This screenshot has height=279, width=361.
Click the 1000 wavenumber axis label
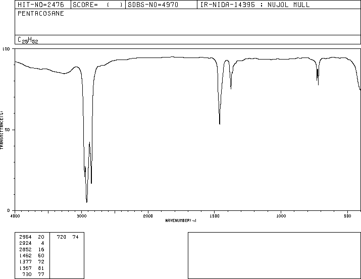281,216
